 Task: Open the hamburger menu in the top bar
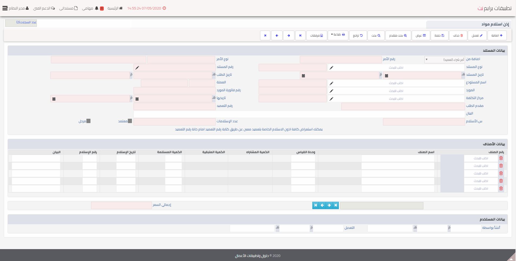(5, 8)
